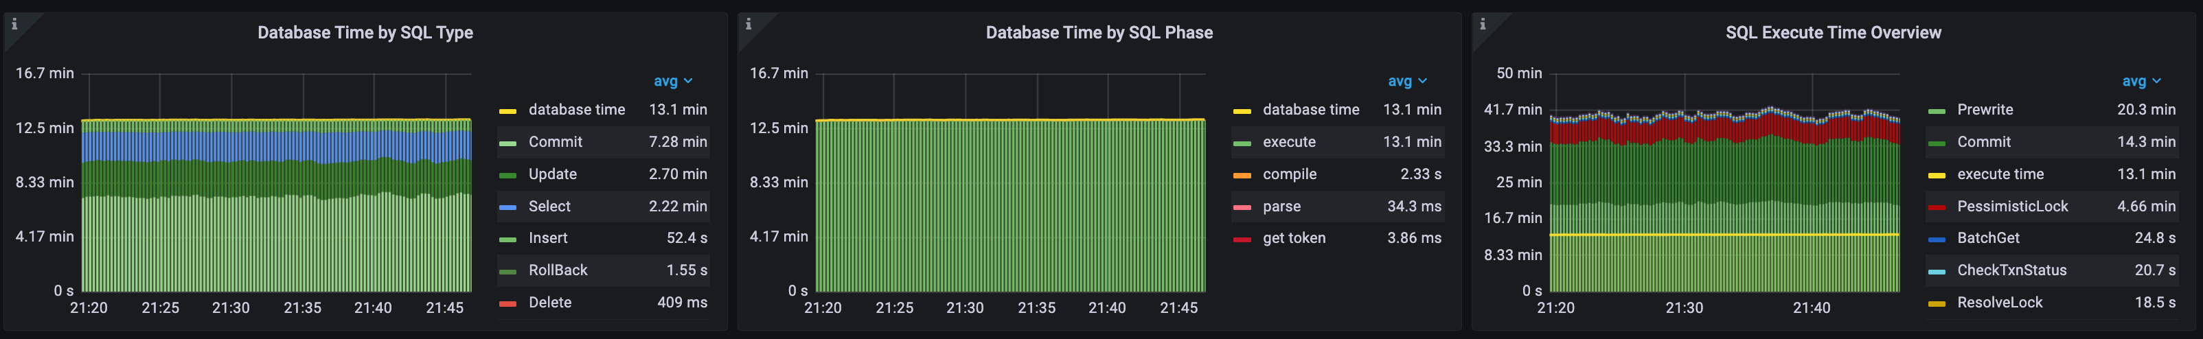Open the Database Time by SQL Phase title menu

1099,32
